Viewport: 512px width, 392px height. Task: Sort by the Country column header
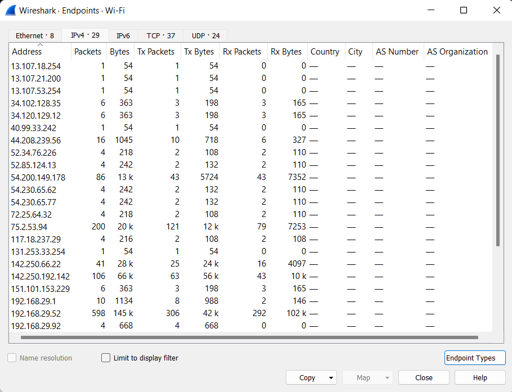coord(325,51)
